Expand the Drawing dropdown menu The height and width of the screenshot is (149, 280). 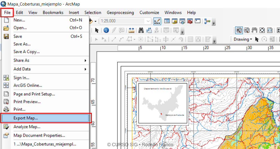[x=243, y=39]
